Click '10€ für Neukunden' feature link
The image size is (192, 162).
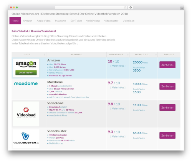coord(58,135)
